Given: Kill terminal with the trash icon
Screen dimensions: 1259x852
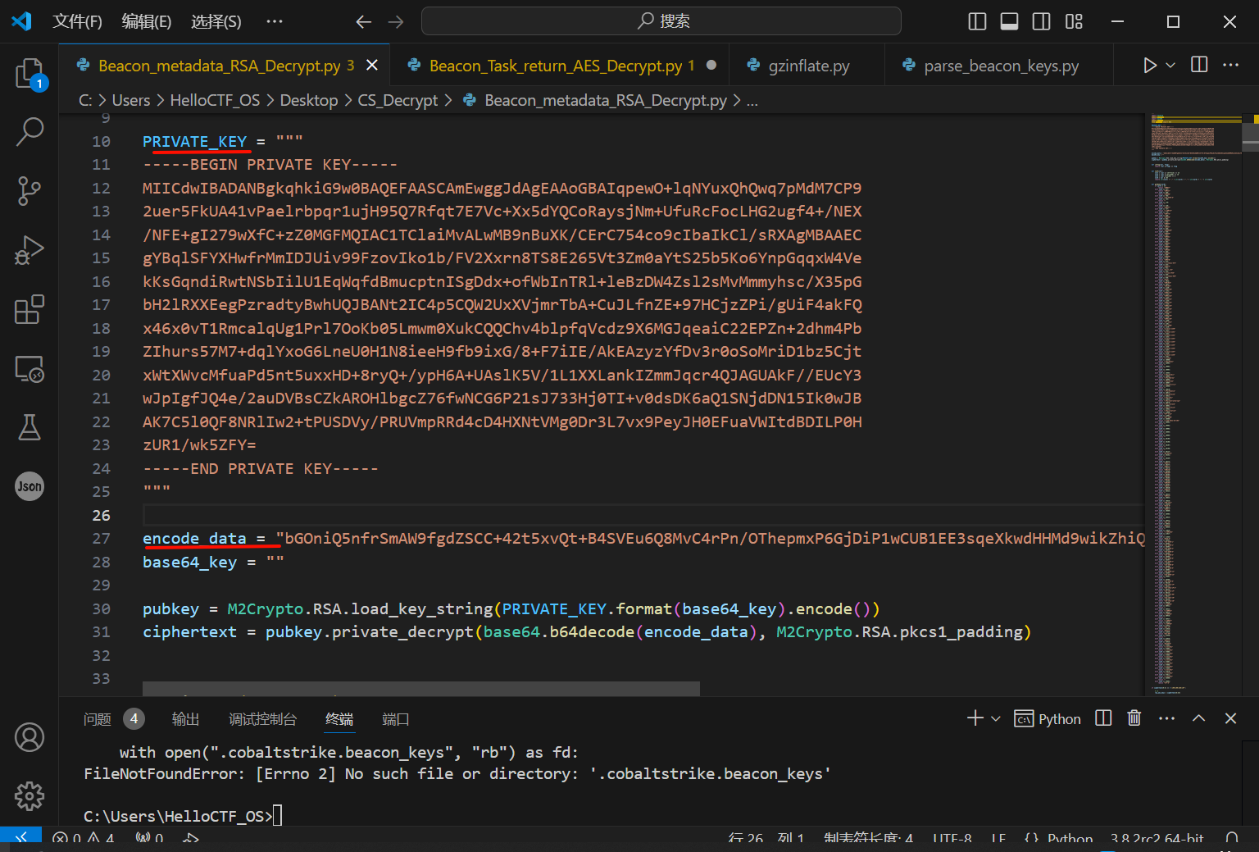Looking at the screenshot, I should point(1134,718).
